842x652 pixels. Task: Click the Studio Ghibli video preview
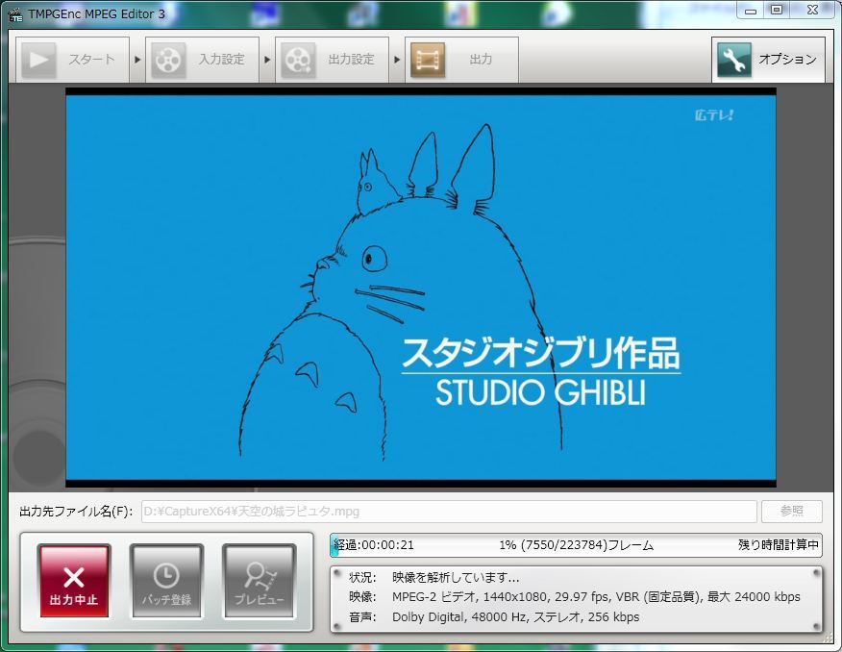point(421,288)
